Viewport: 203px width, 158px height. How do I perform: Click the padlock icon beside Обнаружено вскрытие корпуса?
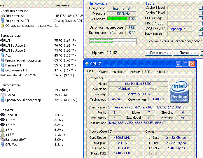pos(2,25)
